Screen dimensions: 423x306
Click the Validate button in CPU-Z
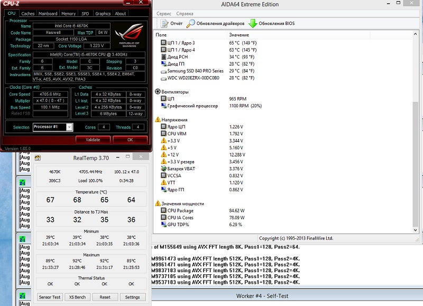coord(93,140)
